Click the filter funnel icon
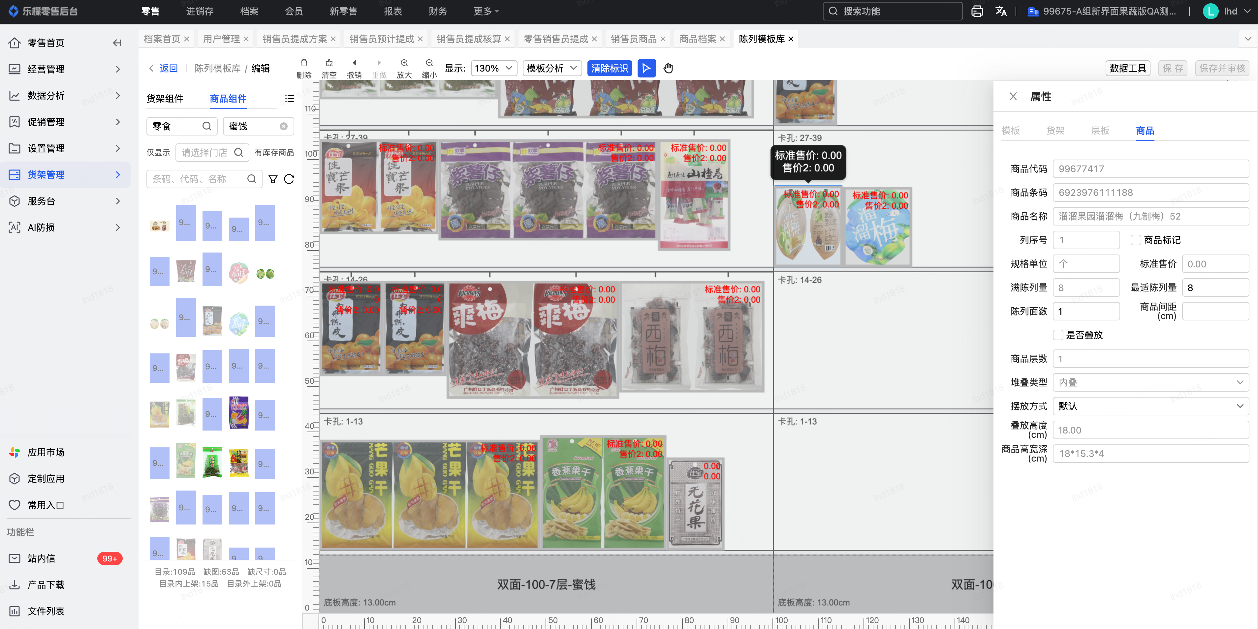The width and height of the screenshot is (1258, 629). (x=273, y=179)
